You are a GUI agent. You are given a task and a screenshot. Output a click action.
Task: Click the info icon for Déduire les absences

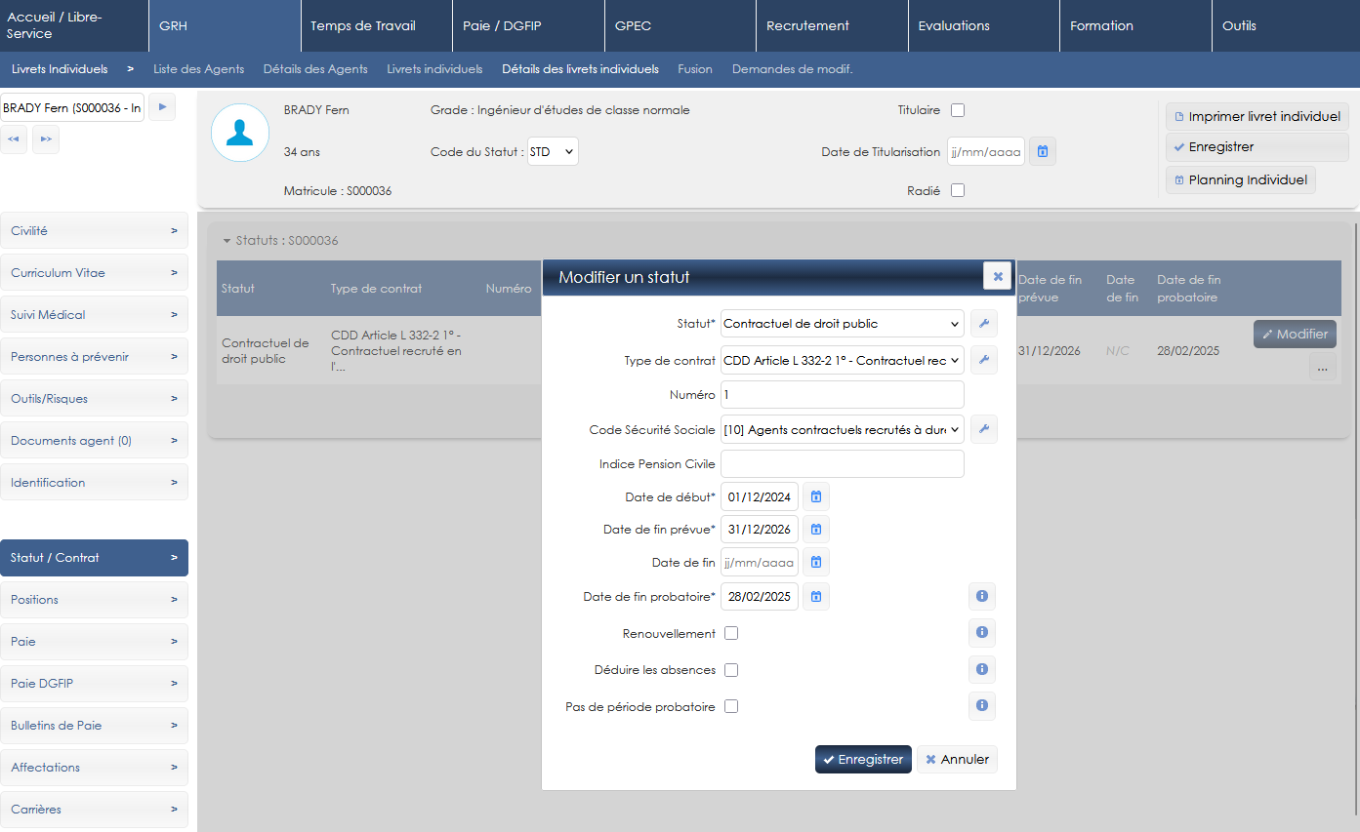pos(982,669)
